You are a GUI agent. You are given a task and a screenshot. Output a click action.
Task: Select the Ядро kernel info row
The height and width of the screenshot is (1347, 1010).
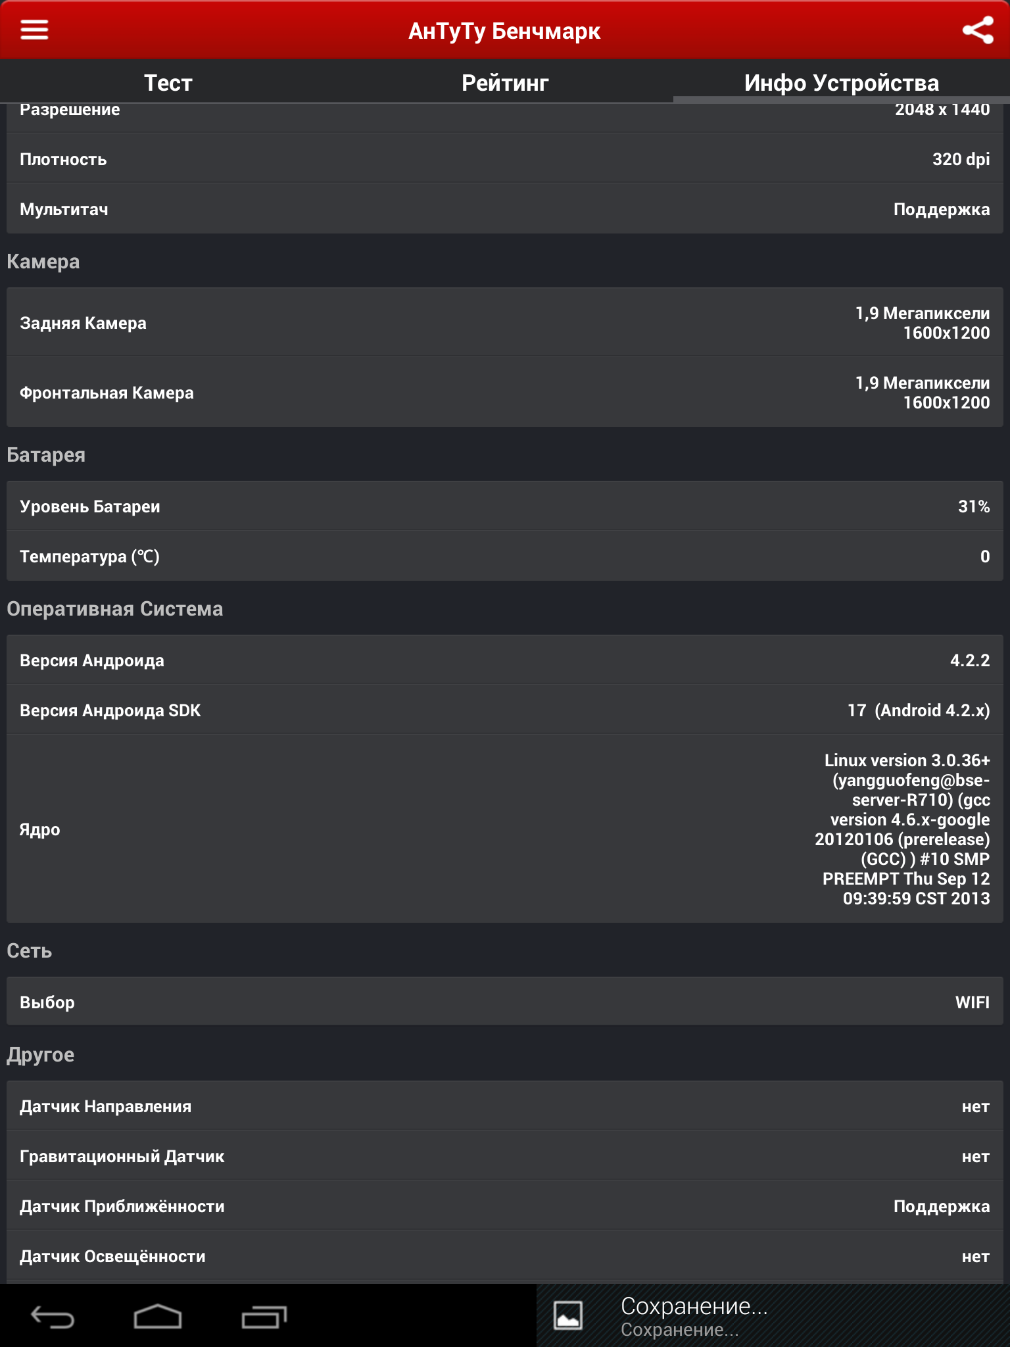(x=505, y=829)
